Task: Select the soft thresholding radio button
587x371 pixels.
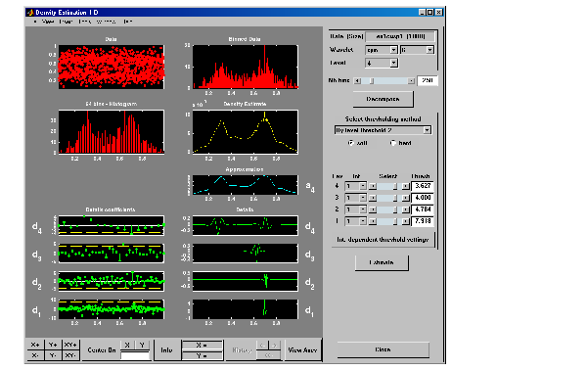Action: coord(351,143)
